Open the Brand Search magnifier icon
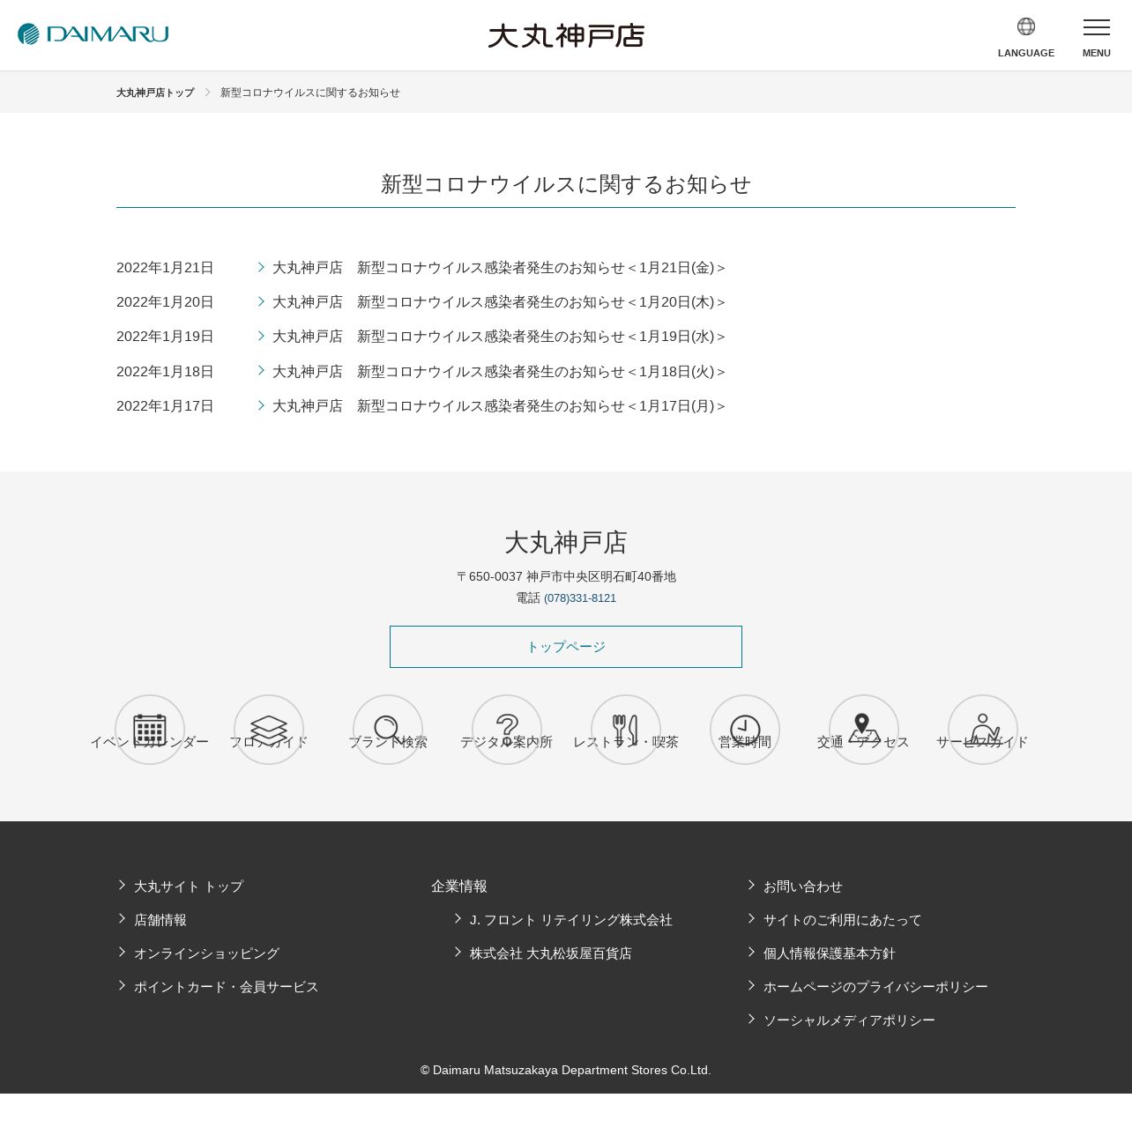The width and height of the screenshot is (1132, 1135). [x=388, y=730]
